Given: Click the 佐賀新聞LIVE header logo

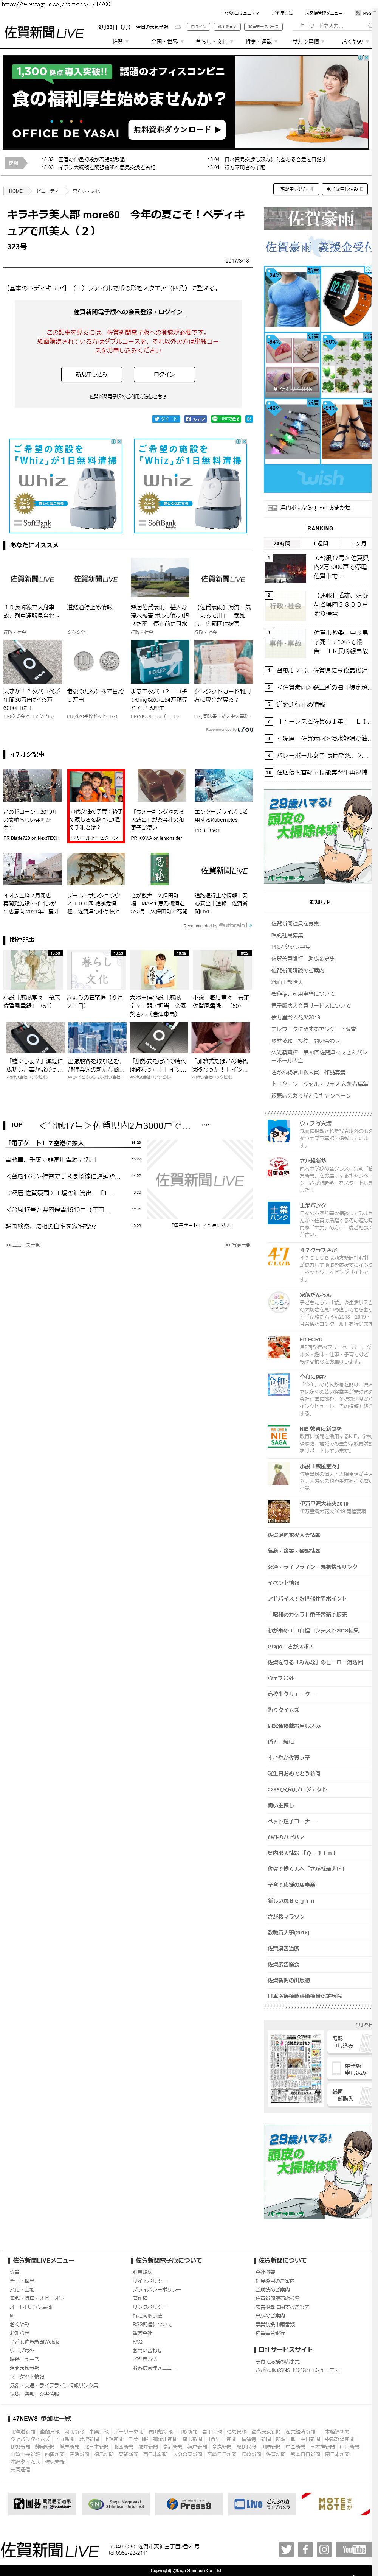Looking at the screenshot, I should pos(44,33).
